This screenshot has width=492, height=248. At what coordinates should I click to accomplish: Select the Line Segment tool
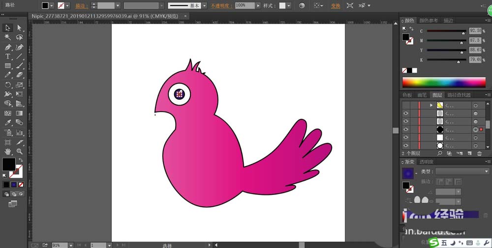click(20, 56)
